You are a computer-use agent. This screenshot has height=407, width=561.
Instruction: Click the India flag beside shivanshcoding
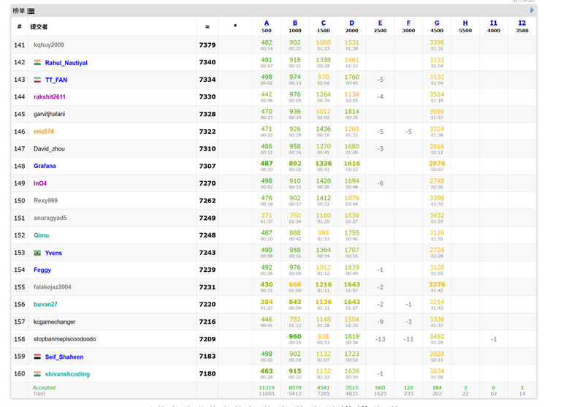[37, 374]
